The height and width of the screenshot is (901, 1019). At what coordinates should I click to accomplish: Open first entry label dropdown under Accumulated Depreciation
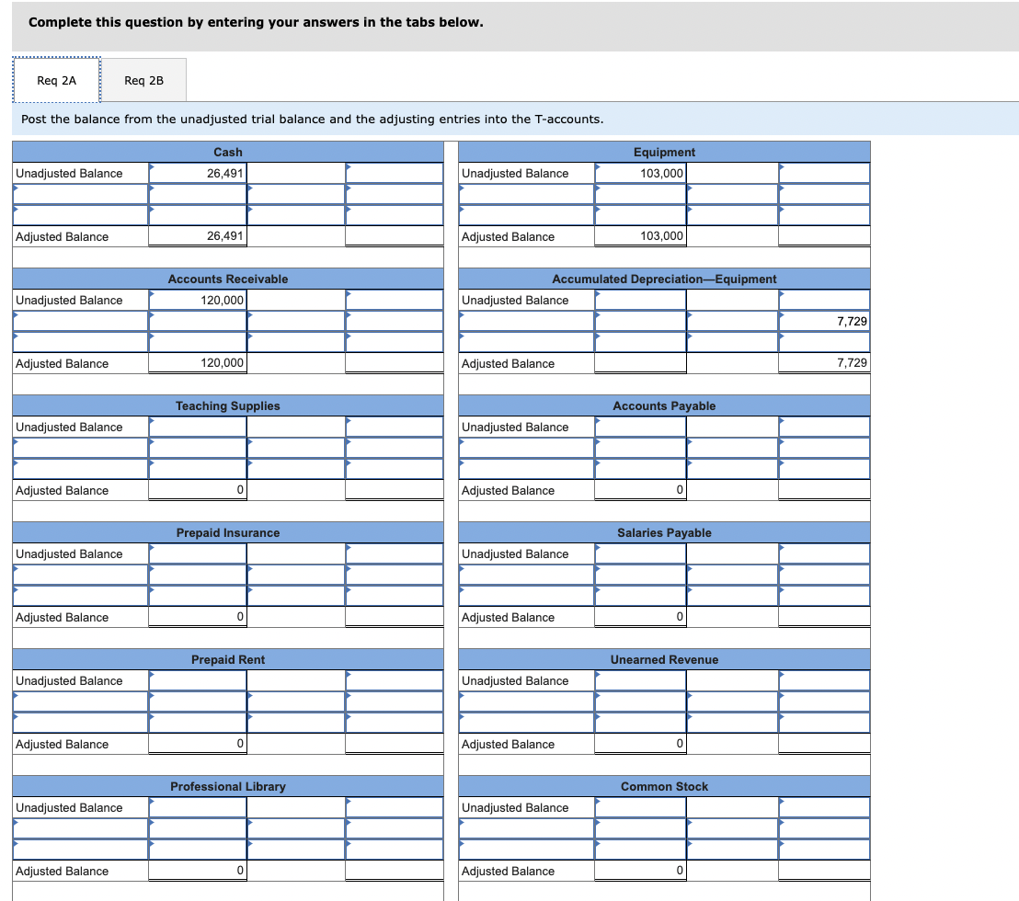[526, 321]
